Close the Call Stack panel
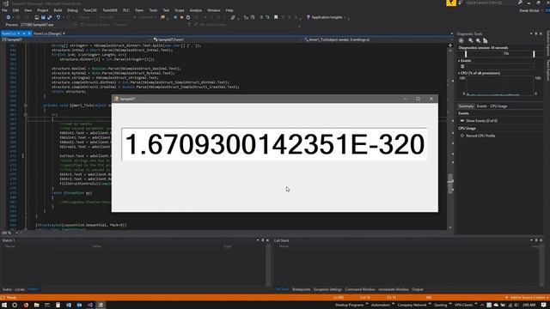 [541, 240]
